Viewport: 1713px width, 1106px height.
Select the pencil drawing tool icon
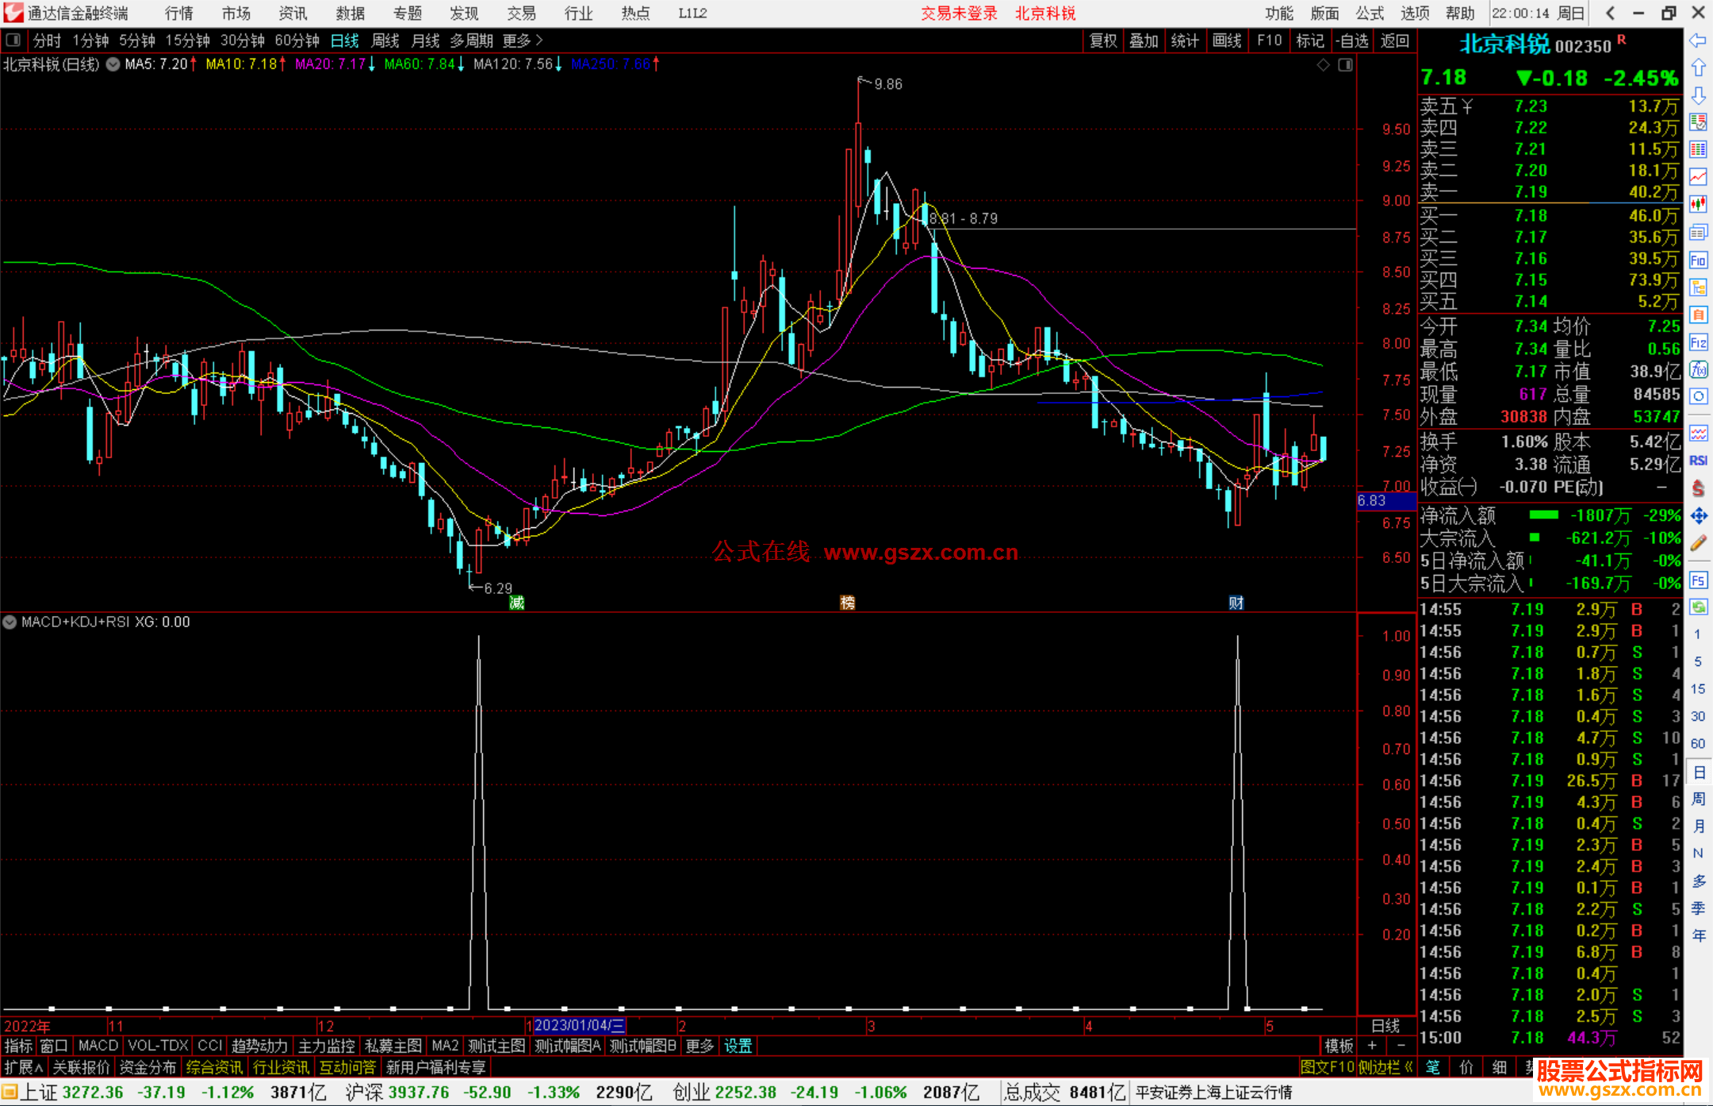tap(1698, 543)
